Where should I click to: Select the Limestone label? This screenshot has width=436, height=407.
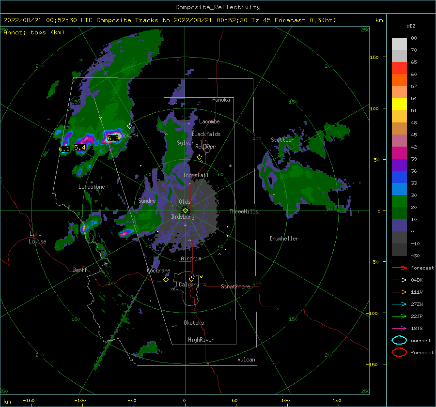click(x=92, y=187)
